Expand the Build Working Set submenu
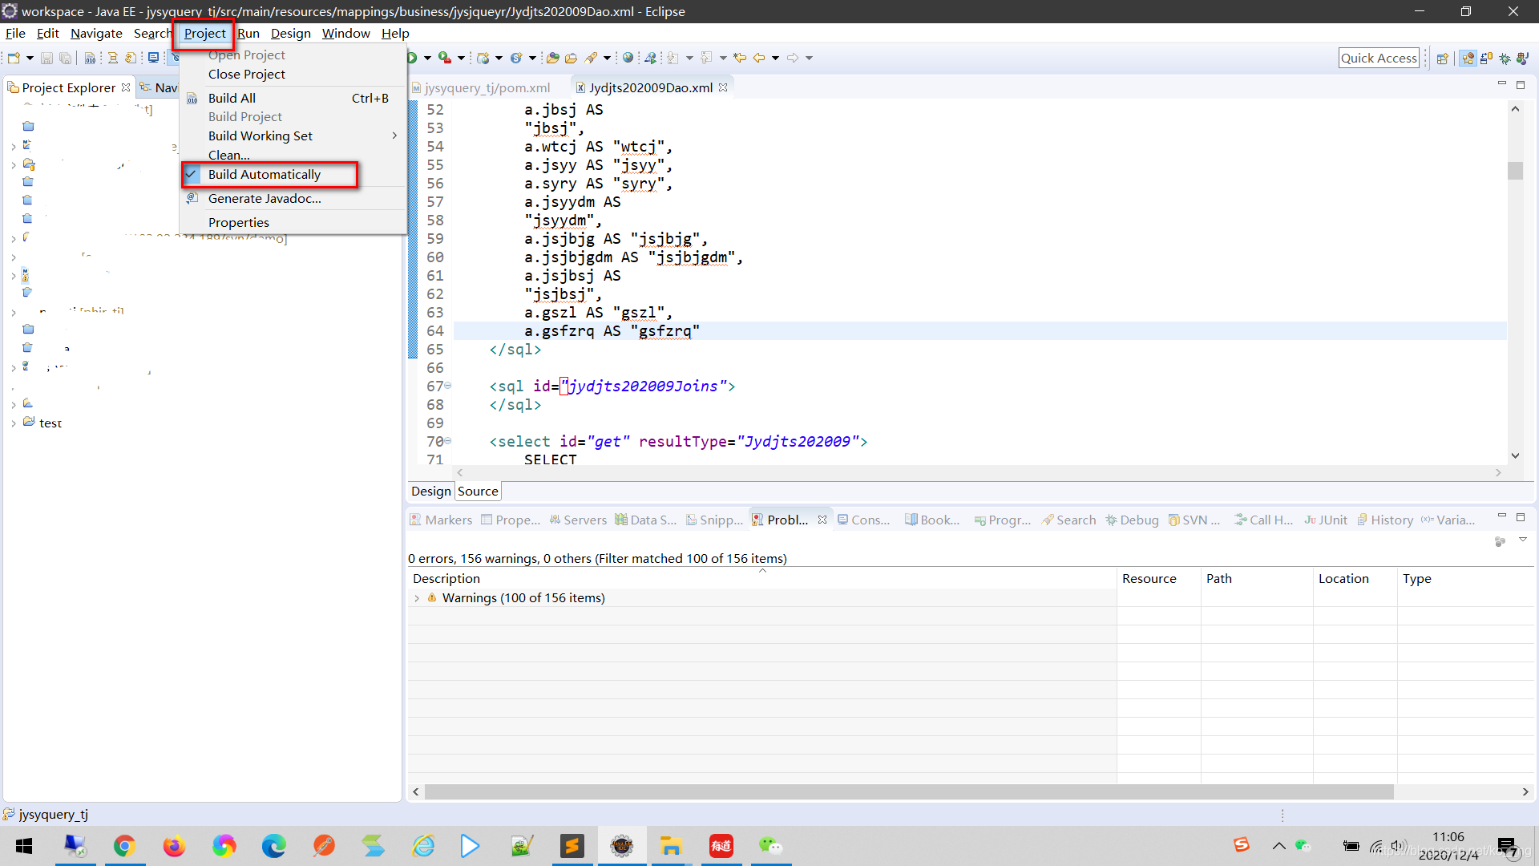Screen dimensions: 1539x866 click(260, 136)
